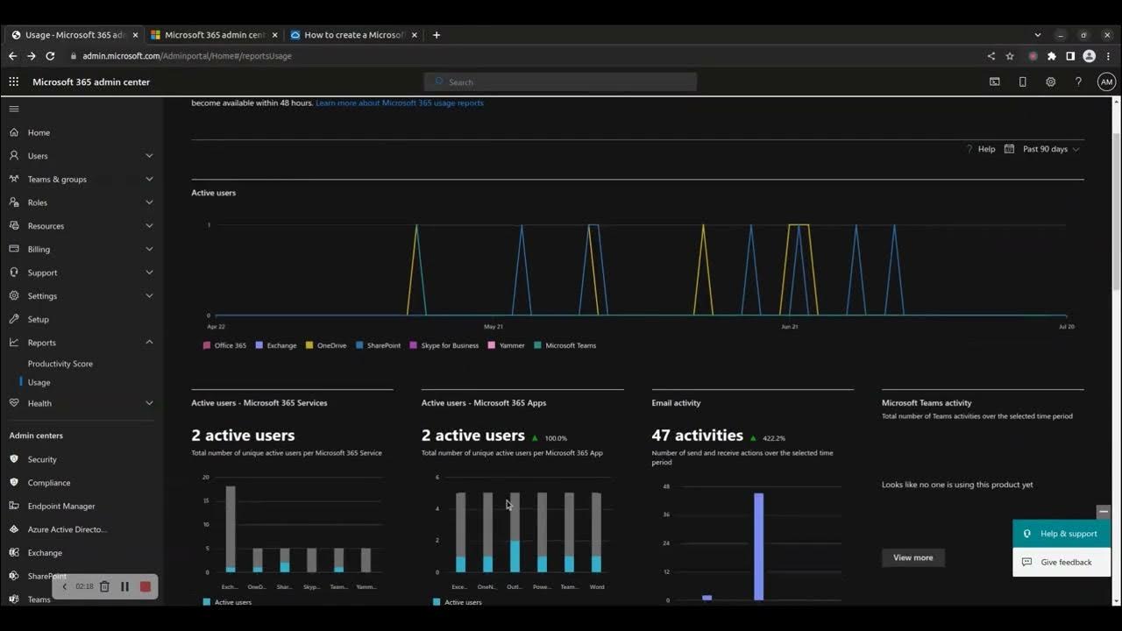Click the Users person icon
Screen dimensions: 1122x631
click(14, 155)
